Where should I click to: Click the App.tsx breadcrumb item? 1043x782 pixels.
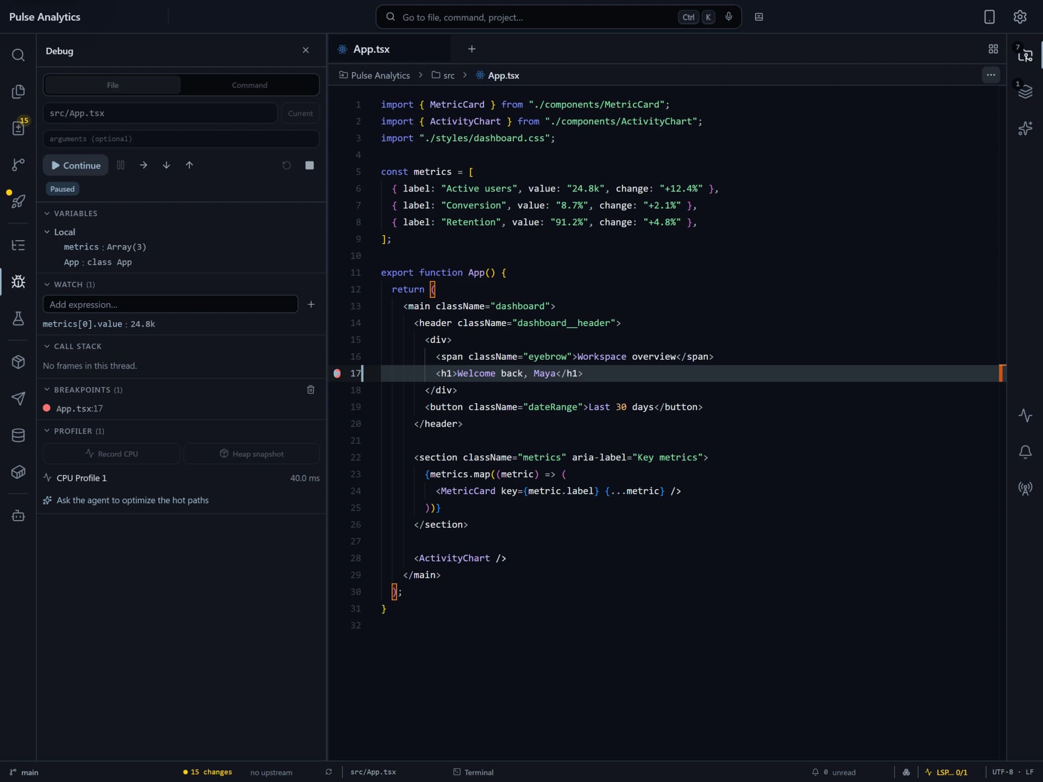(498, 76)
